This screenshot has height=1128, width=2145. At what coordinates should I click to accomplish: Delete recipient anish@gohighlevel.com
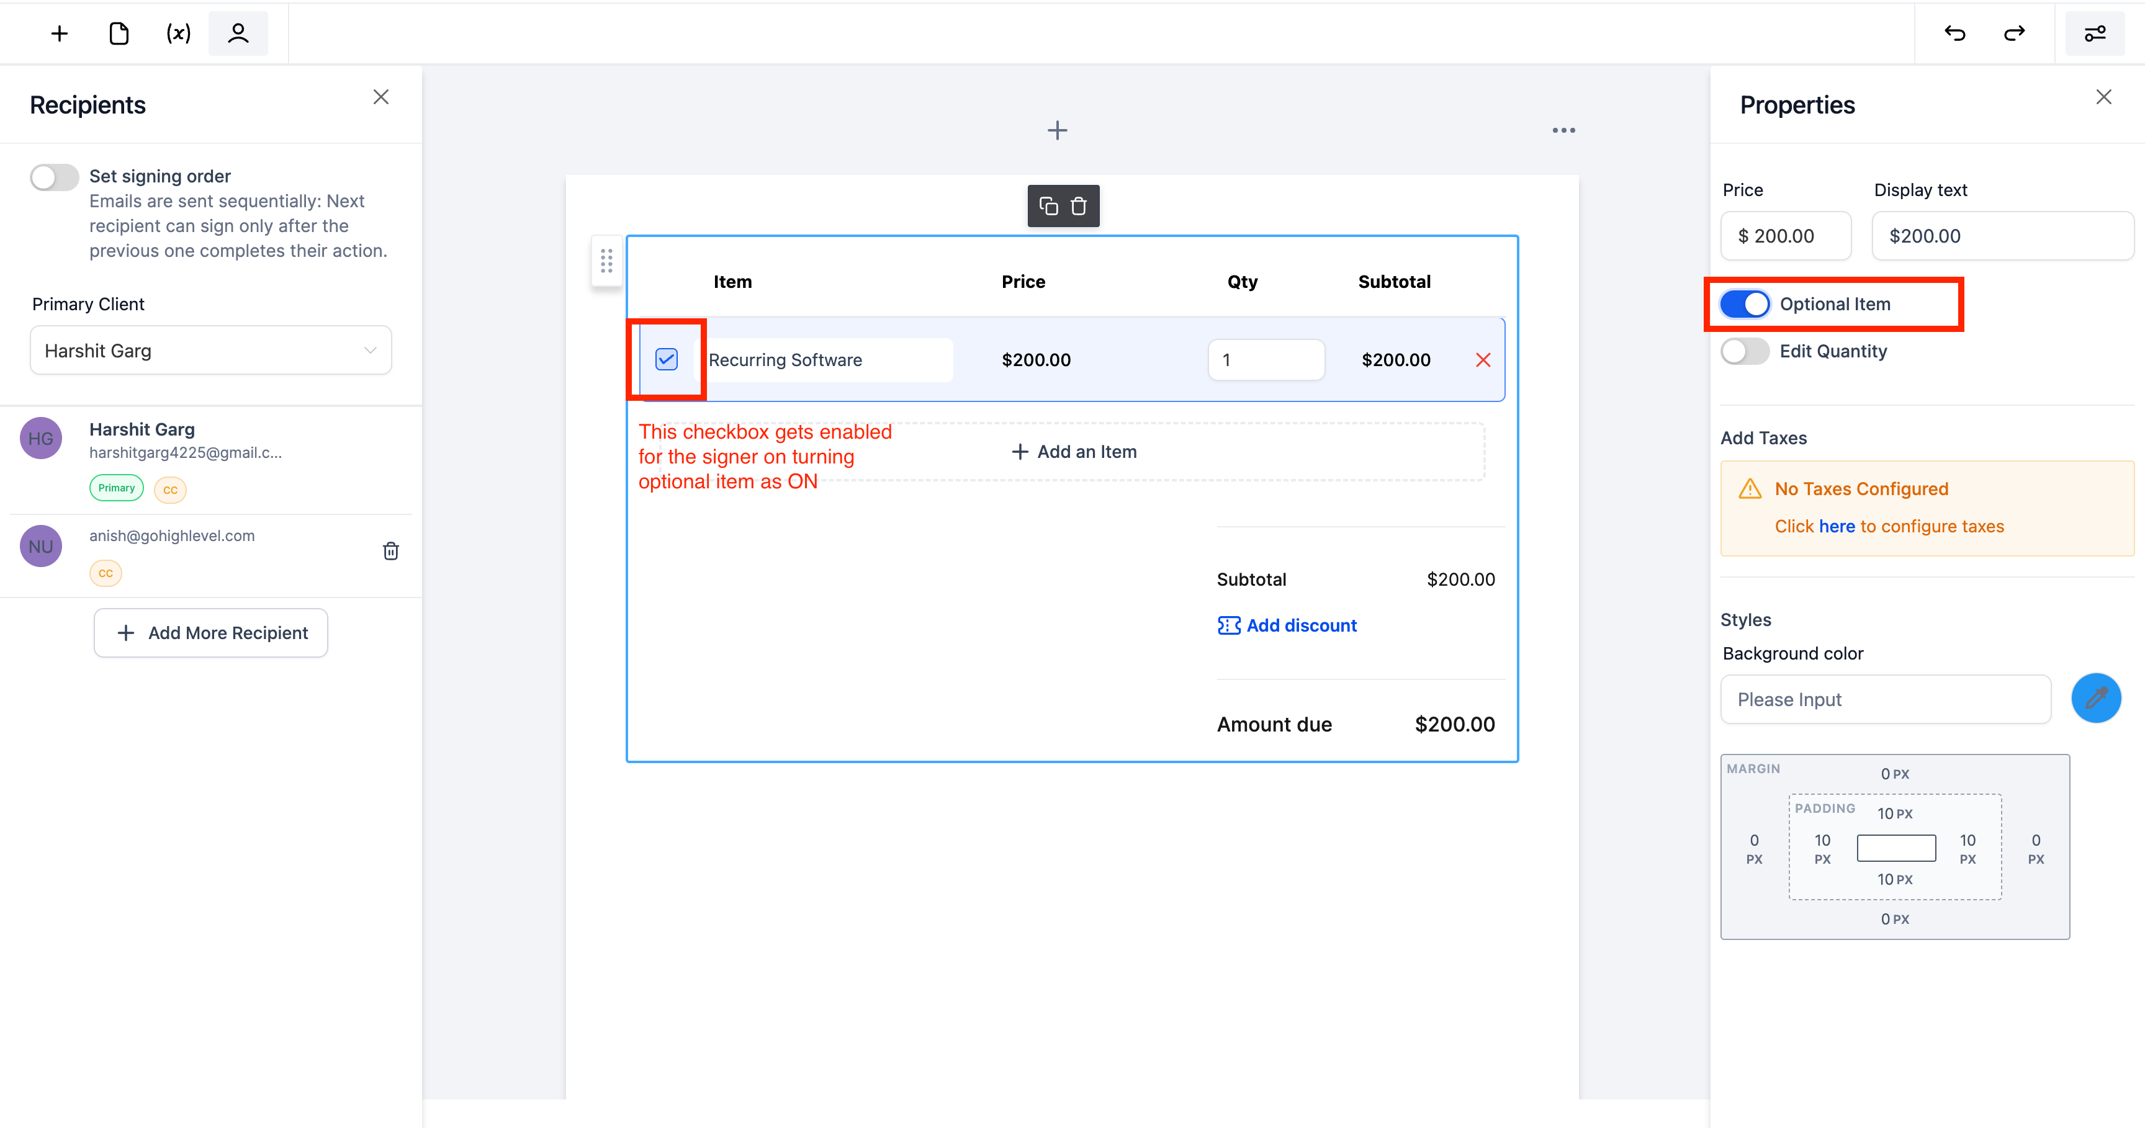(390, 550)
